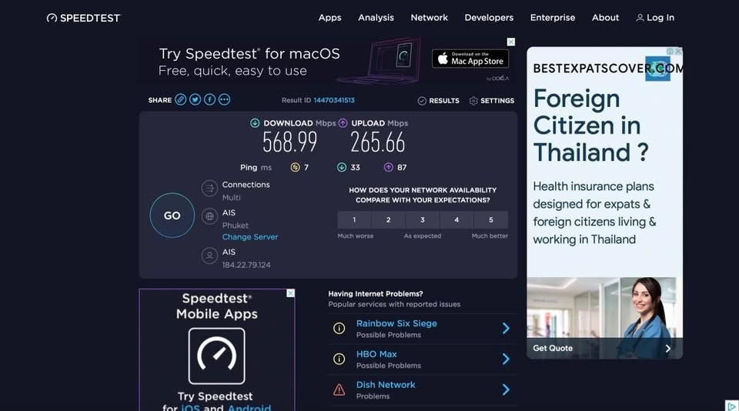Image resolution: width=739 pixels, height=411 pixels.
Task: Click the upload ping icon beside 87
Action: 388,167
